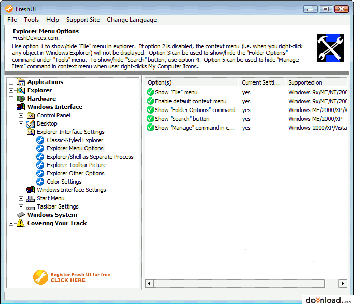Open the Support Site menu
Image resolution: width=354 pixels, height=305 pixels.
83,20
